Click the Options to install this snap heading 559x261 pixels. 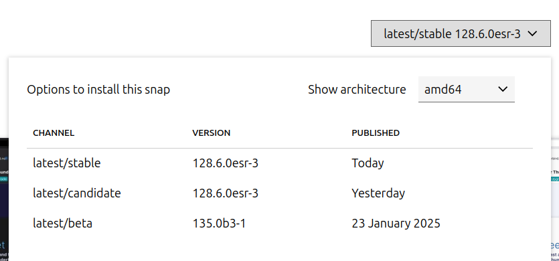pos(98,89)
